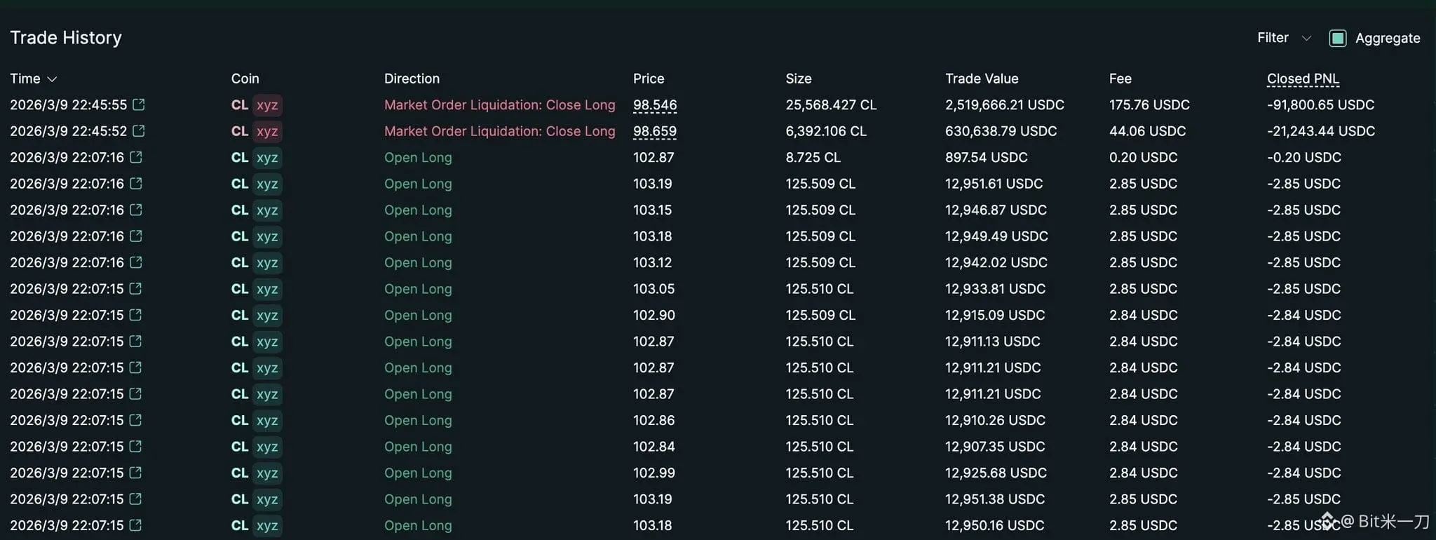Open explorer link icon in 12,910.26 USDC row
Screen dimensions: 1436x540
pos(135,420)
